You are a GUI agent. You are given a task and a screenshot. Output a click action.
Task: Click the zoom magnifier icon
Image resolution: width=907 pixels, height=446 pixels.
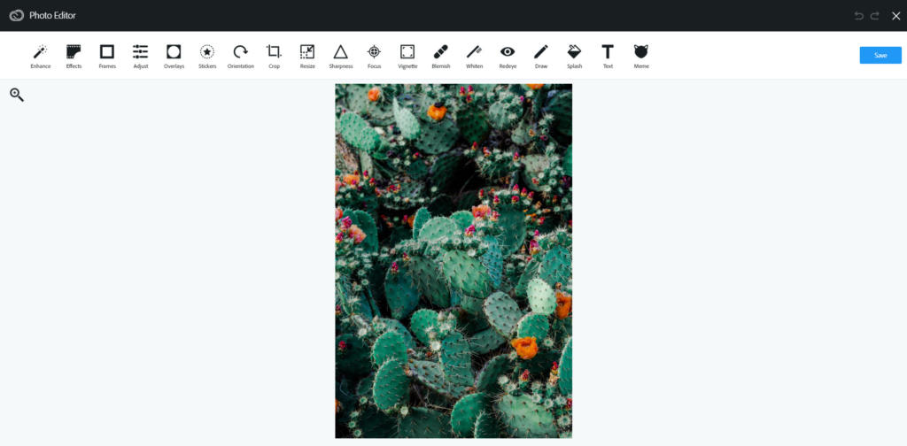[17, 96]
